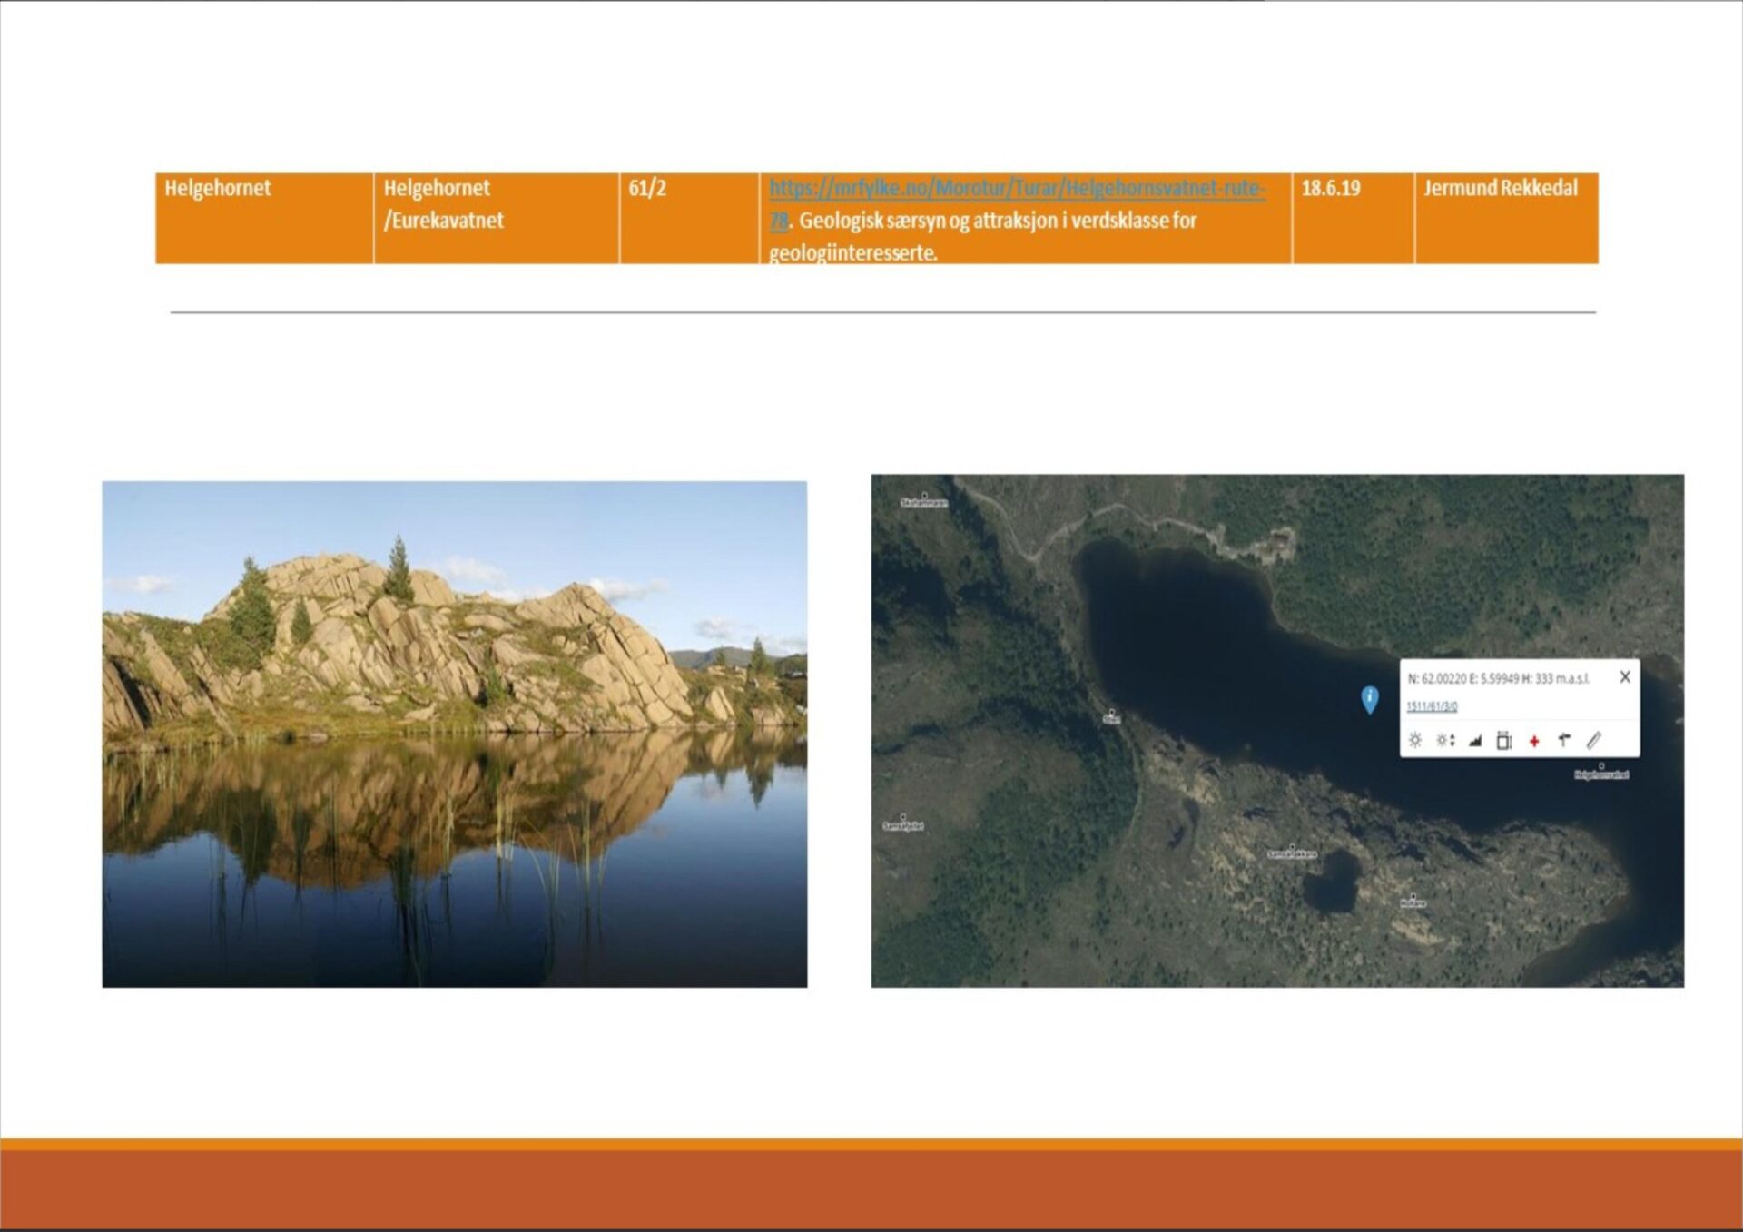This screenshot has height=1232, width=1743.
Task: Open the 1511/61/3/0 property link
Action: 1432,706
